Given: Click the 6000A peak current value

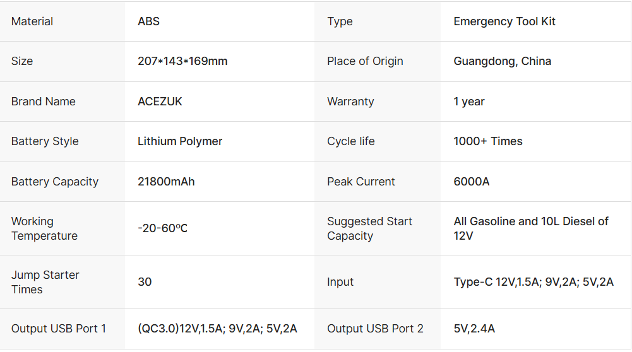Looking at the screenshot, I should coord(472,182).
